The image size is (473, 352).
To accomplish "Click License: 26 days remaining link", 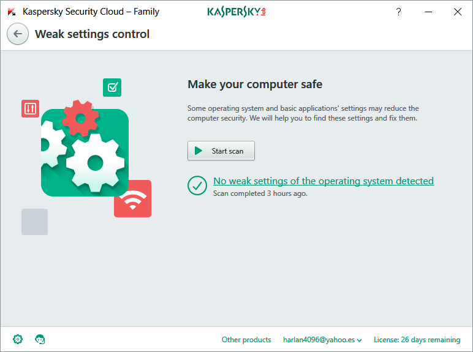I will point(417,340).
